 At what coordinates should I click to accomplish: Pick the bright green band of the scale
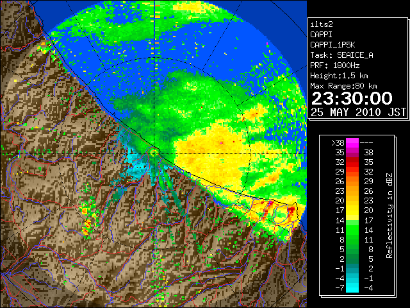click(352, 230)
